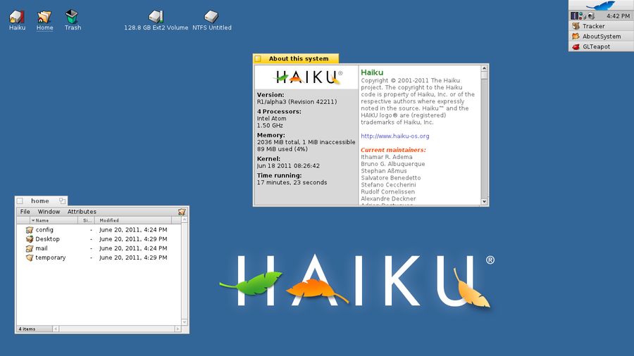Select the temporary folder name
Screen dimensions: 634x356
(51, 258)
